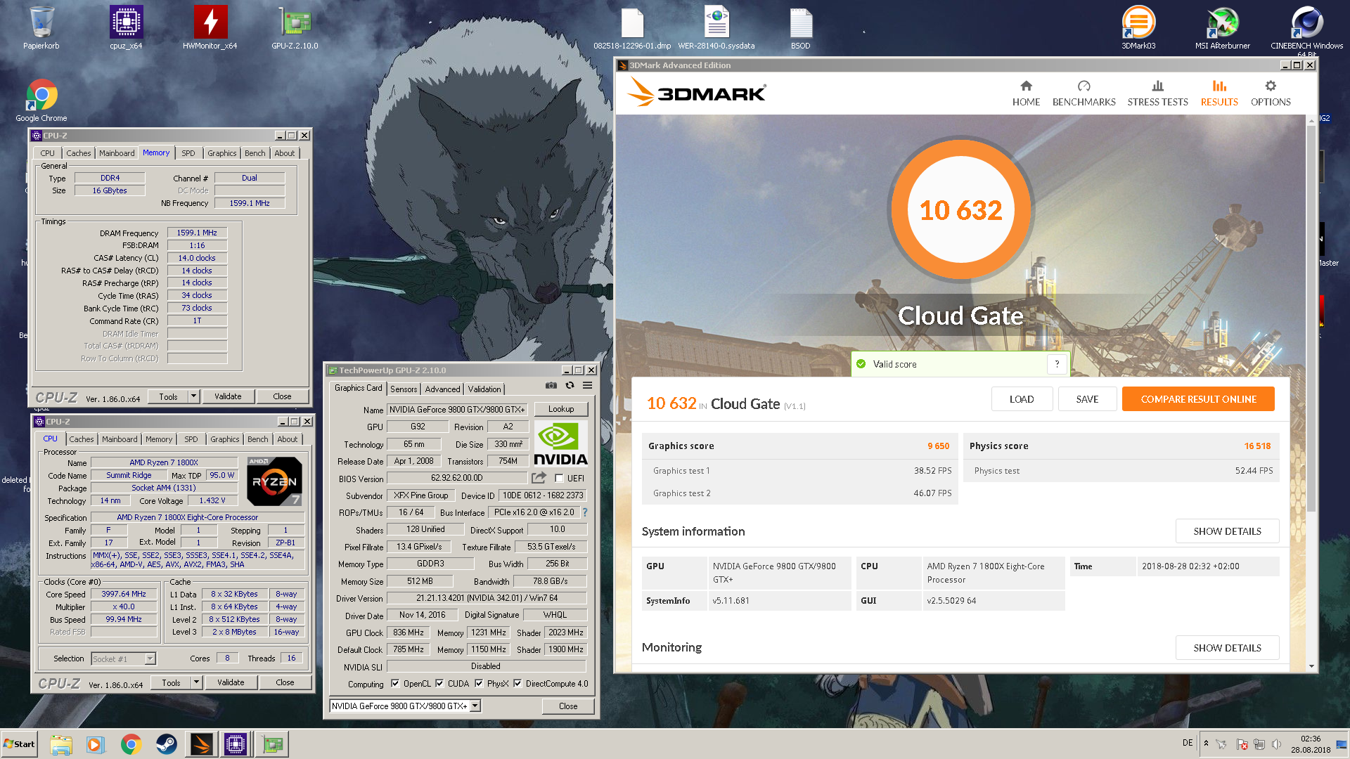Open the Papierkorb recycle bin icon
1350x759 pixels.
(x=41, y=28)
